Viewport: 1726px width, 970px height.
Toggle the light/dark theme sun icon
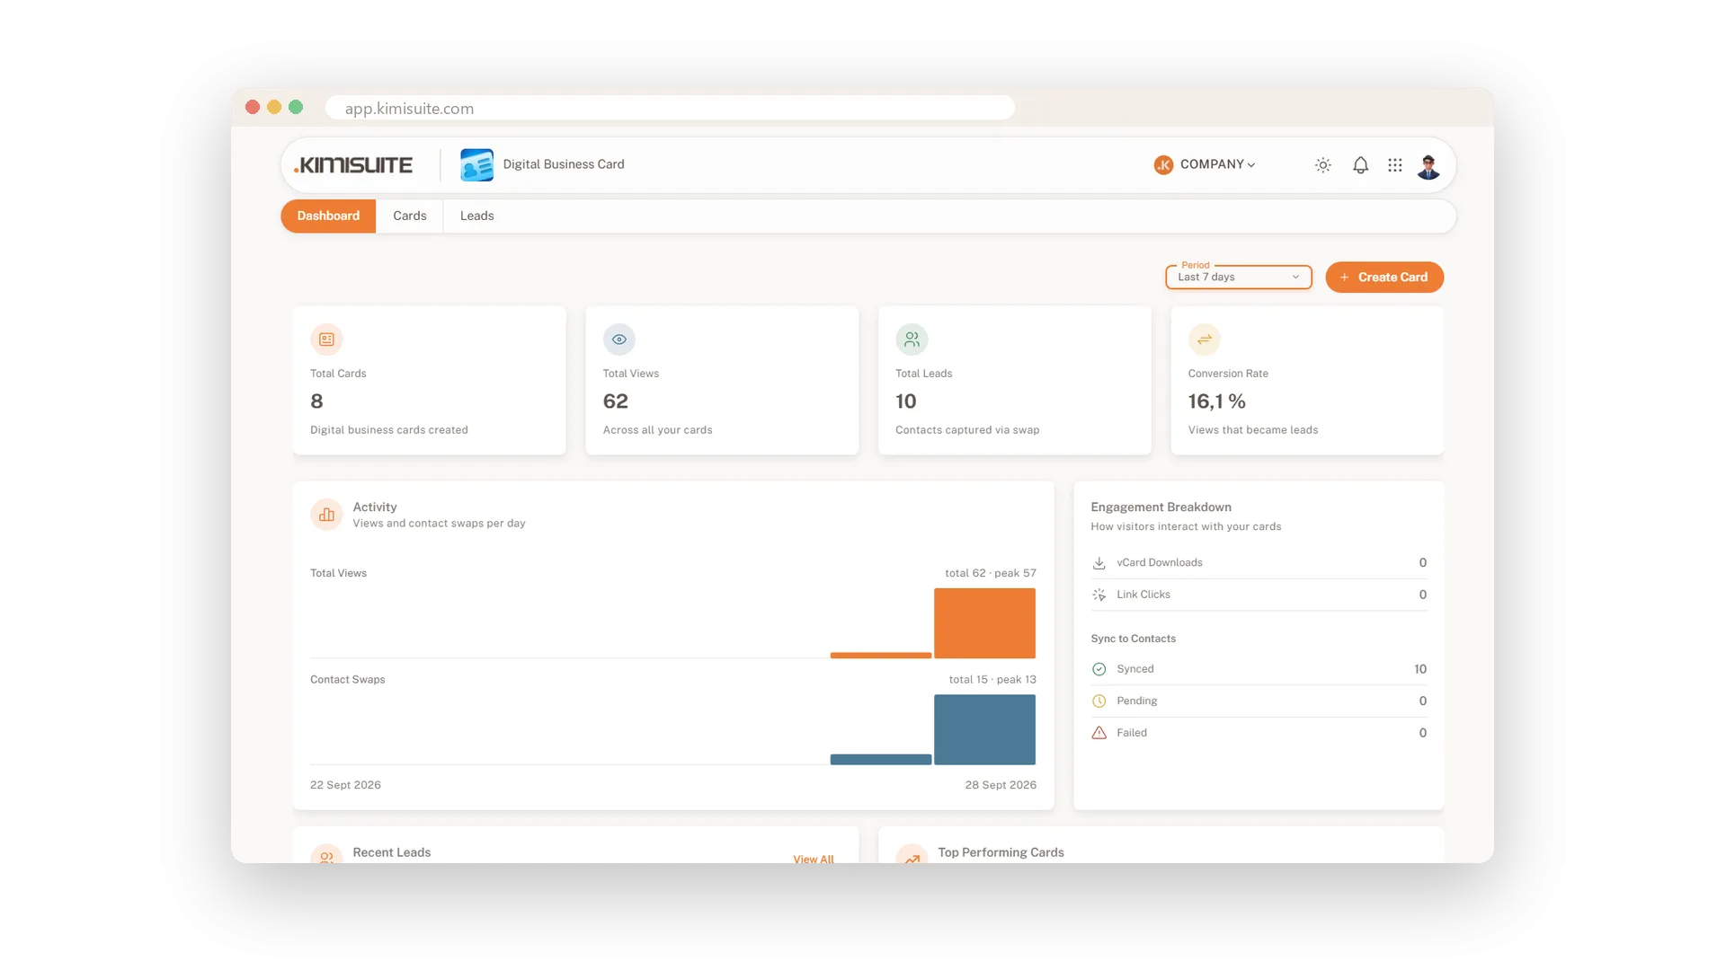pyautogui.click(x=1323, y=165)
